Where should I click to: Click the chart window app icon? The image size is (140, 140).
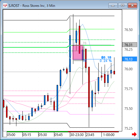5,5
